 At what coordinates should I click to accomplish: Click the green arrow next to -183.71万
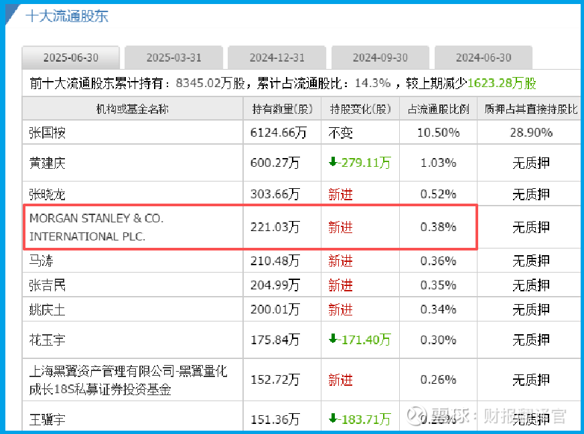334,419
